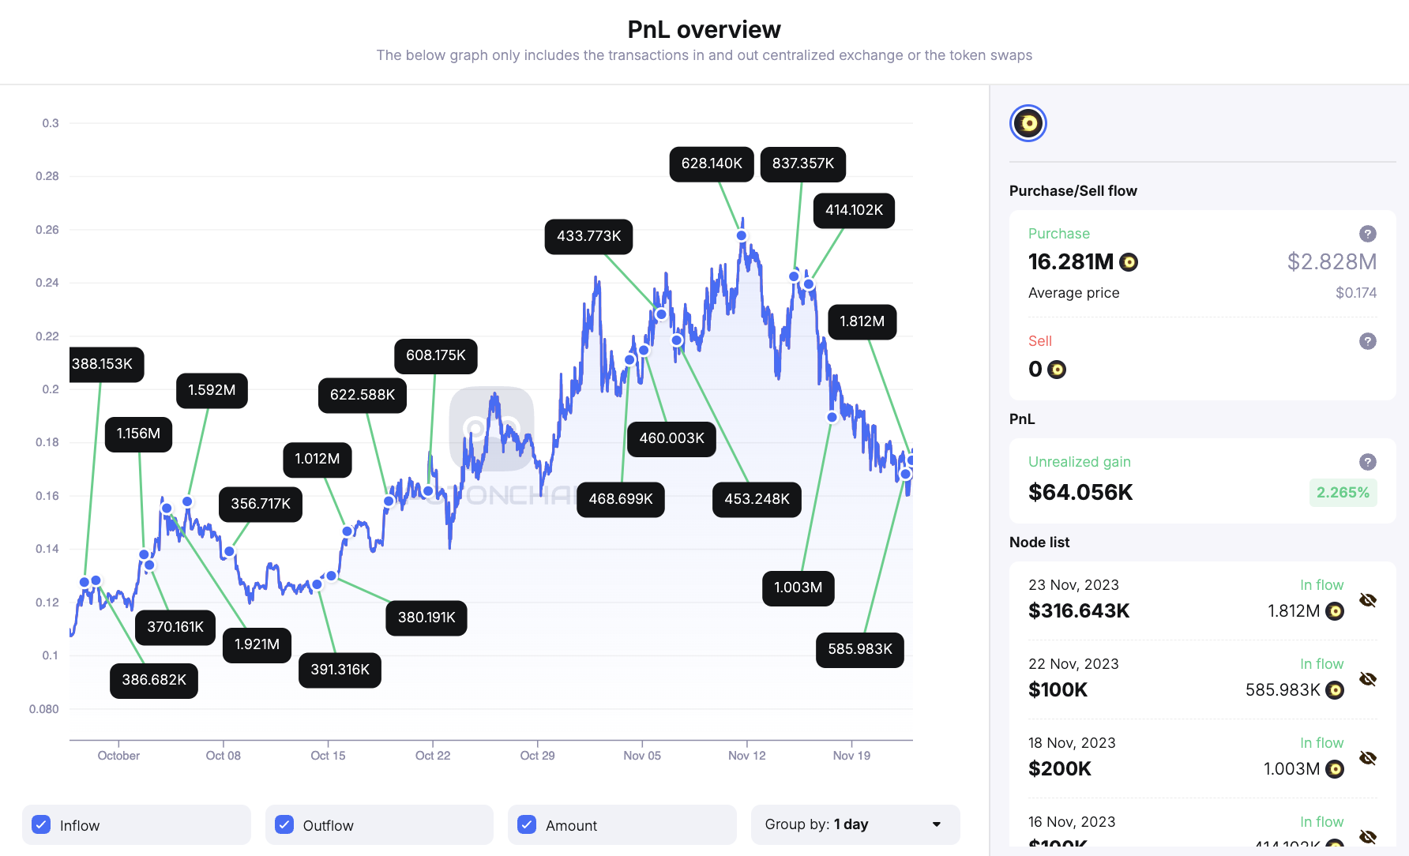
Task: Click the 628.140K chart label
Action: (x=712, y=163)
